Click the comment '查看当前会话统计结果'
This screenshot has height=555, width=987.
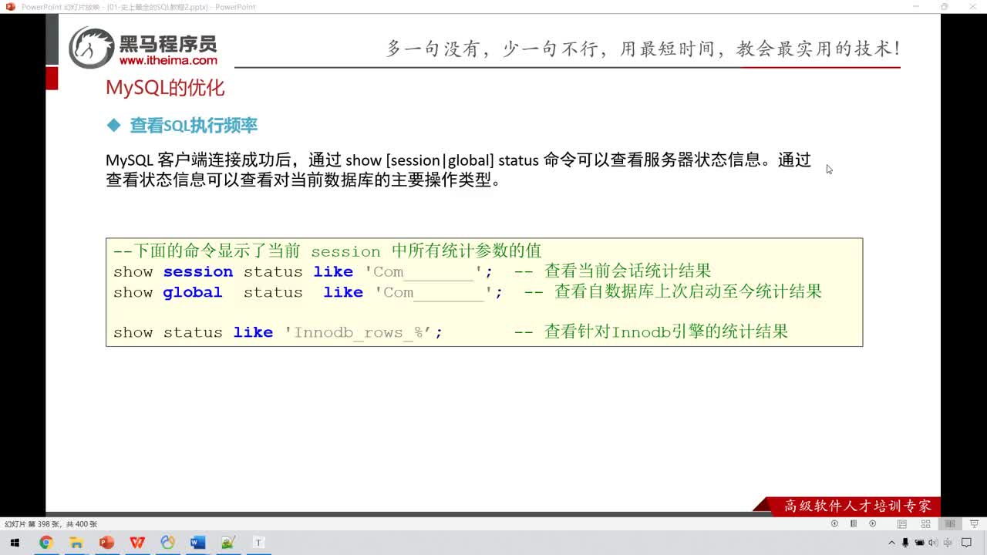pyautogui.click(x=628, y=271)
